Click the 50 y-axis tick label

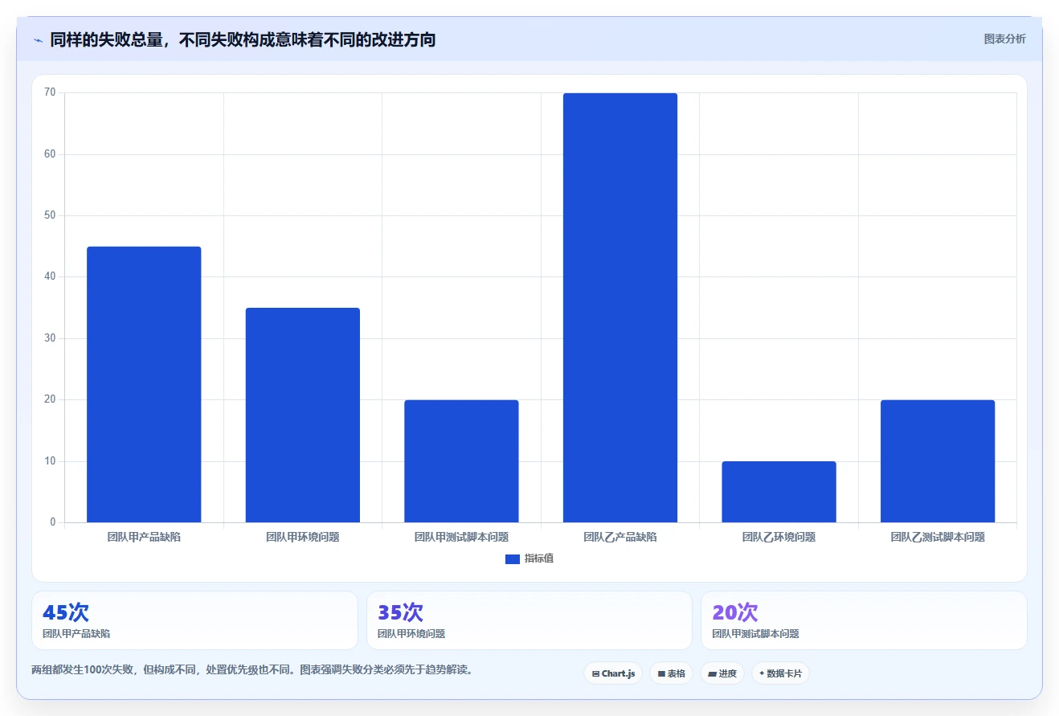[50, 215]
